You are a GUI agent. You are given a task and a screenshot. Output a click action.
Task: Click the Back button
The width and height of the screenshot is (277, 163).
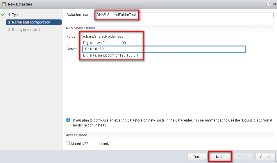(x=197, y=157)
